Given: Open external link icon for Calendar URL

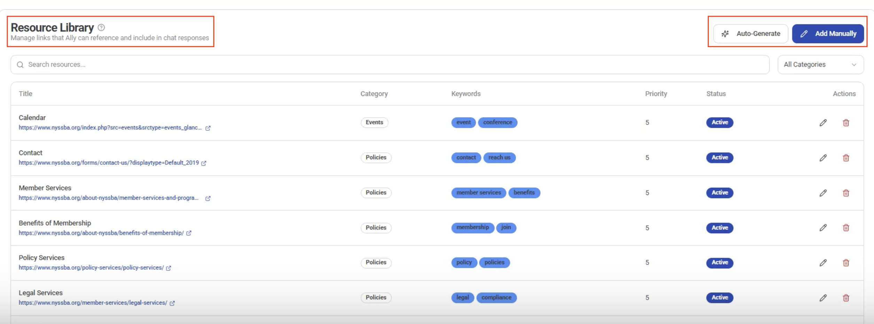Looking at the screenshot, I should click(208, 128).
